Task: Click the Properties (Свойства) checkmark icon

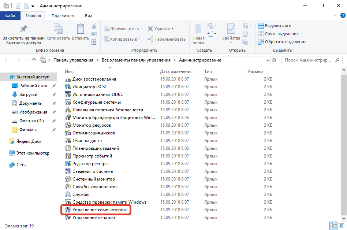Action: click(x=231, y=29)
